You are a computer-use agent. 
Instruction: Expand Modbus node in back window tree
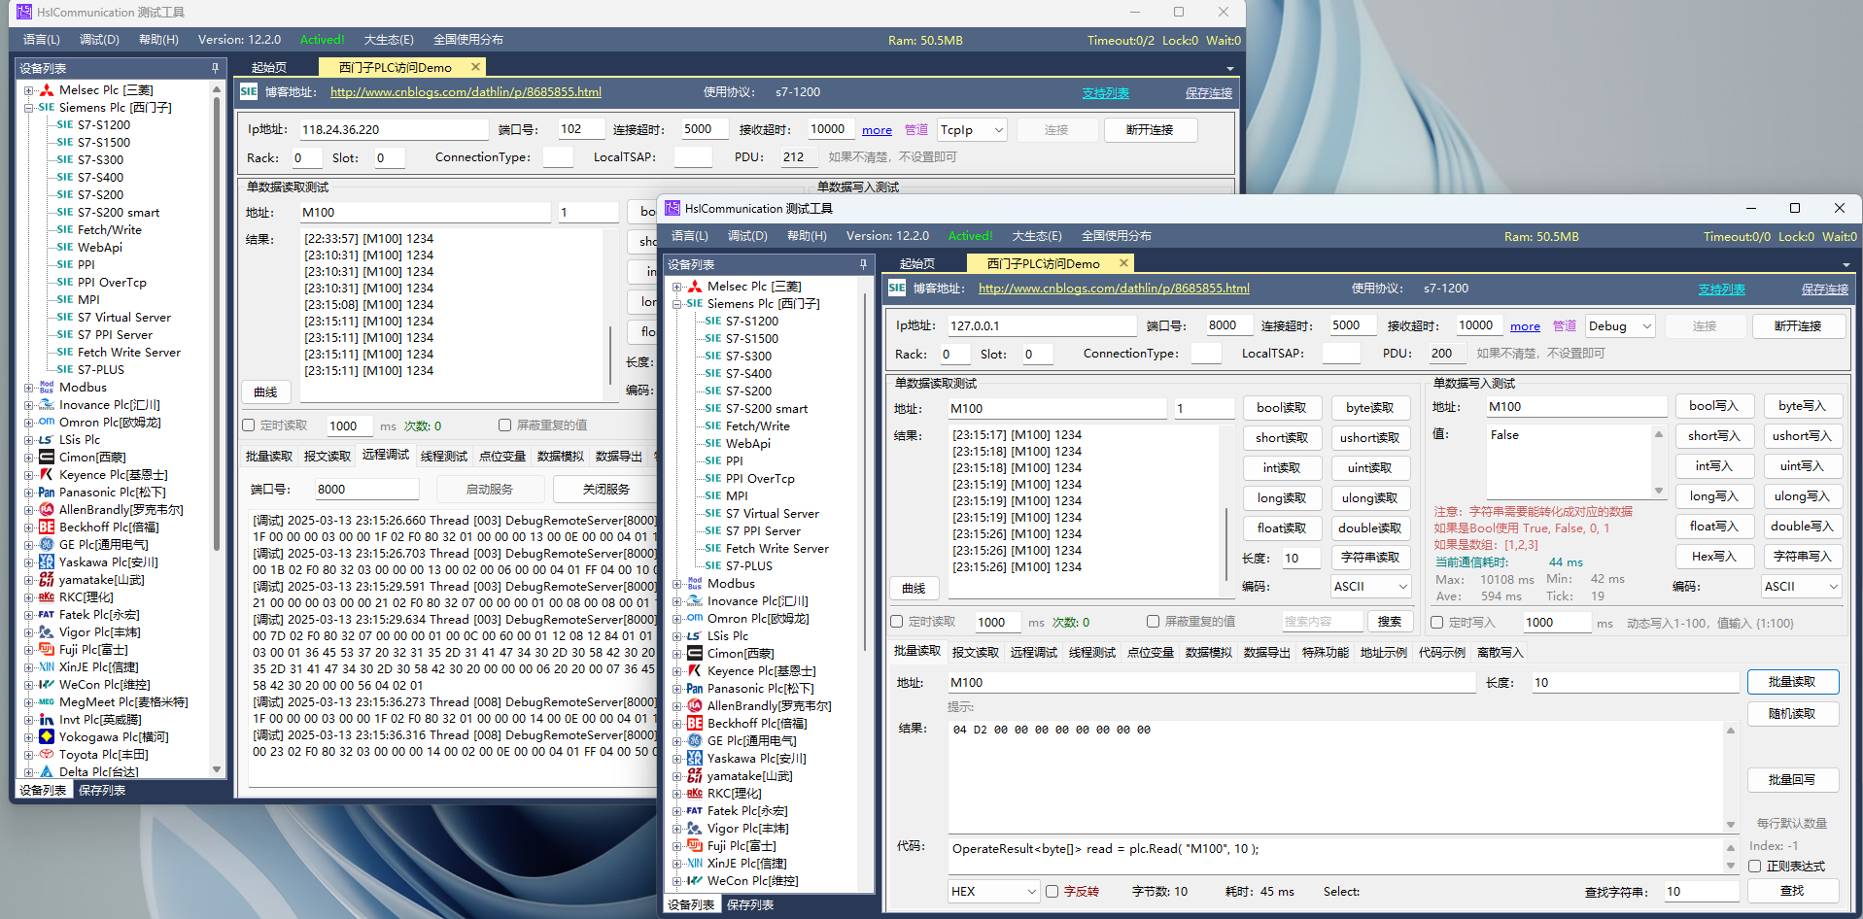pos(29,388)
